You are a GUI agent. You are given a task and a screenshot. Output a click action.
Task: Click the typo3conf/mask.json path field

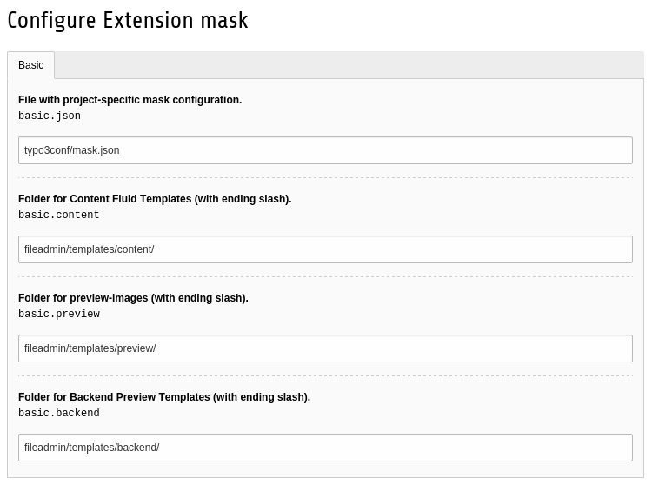tap(325, 150)
